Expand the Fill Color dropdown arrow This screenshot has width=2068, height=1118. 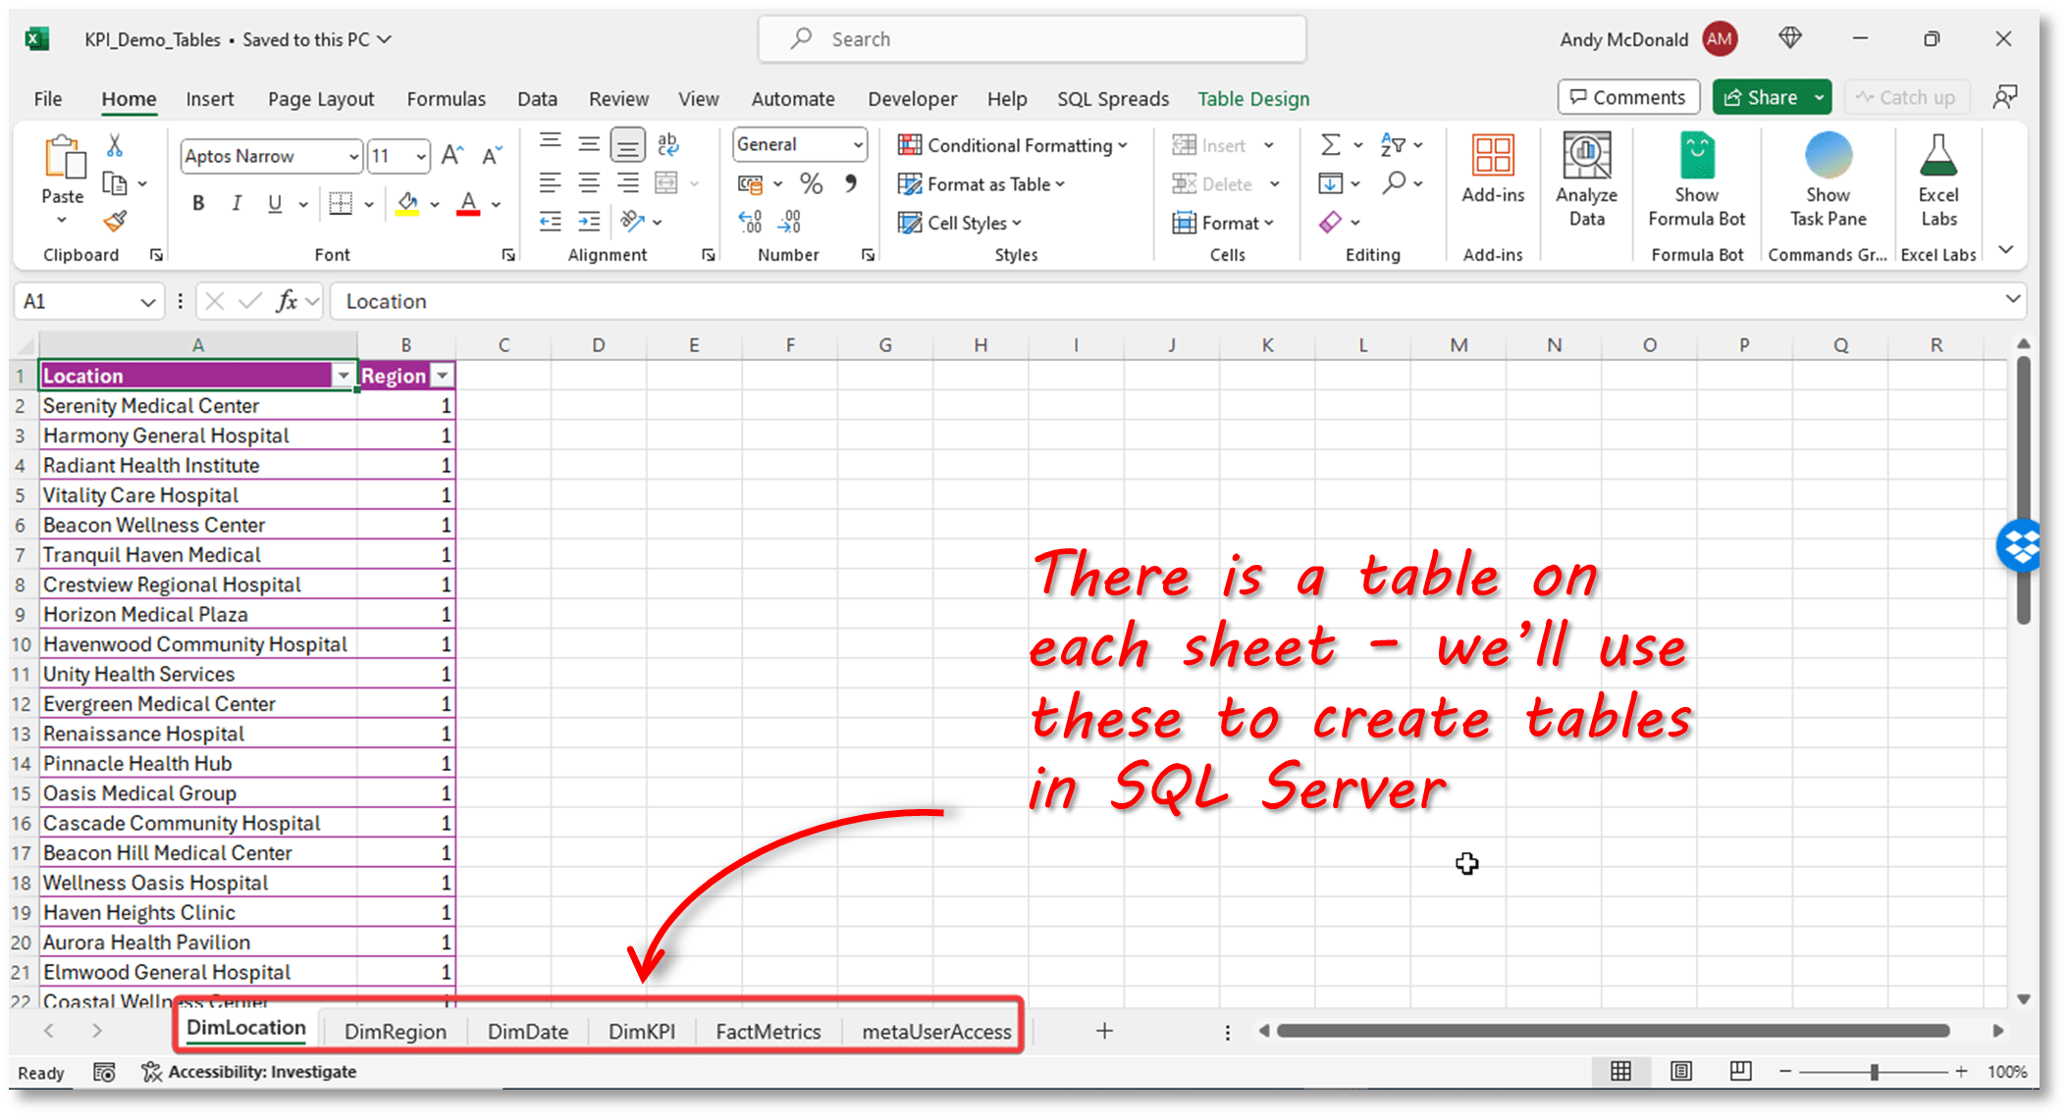point(436,204)
